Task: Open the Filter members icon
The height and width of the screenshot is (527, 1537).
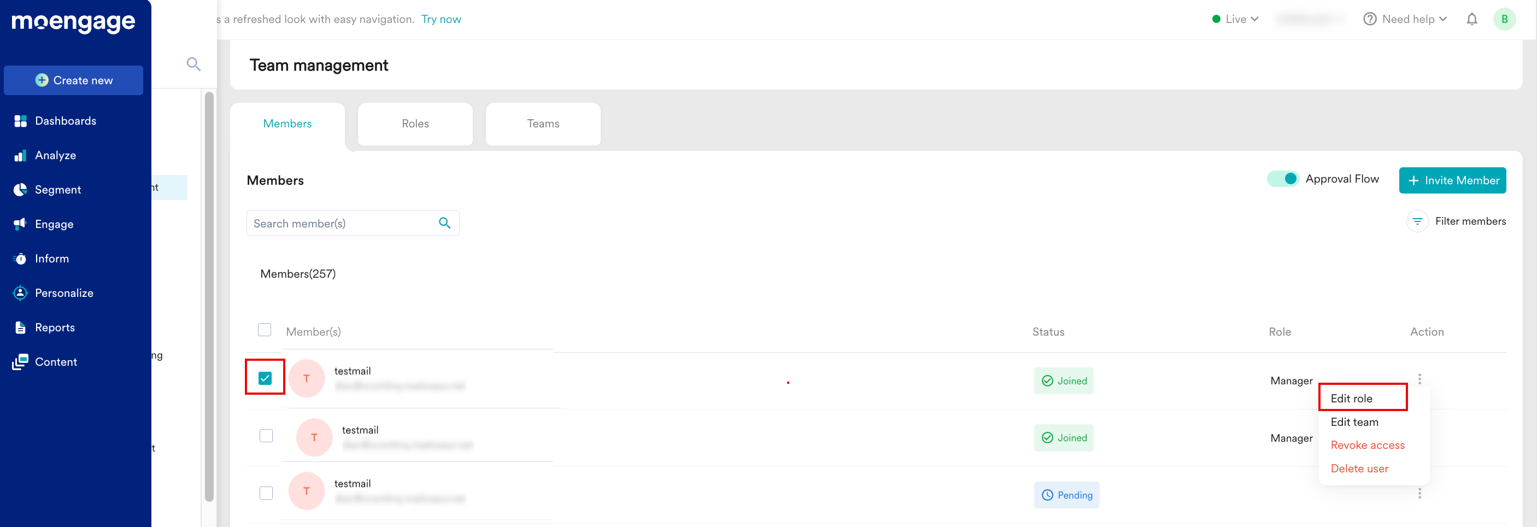Action: pyautogui.click(x=1417, y=221)
